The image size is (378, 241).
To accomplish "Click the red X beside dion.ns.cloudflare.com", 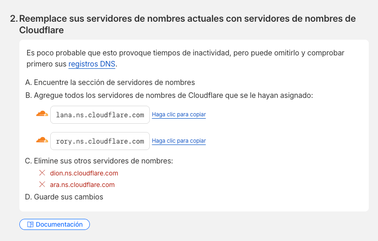I will click(42, 173).
